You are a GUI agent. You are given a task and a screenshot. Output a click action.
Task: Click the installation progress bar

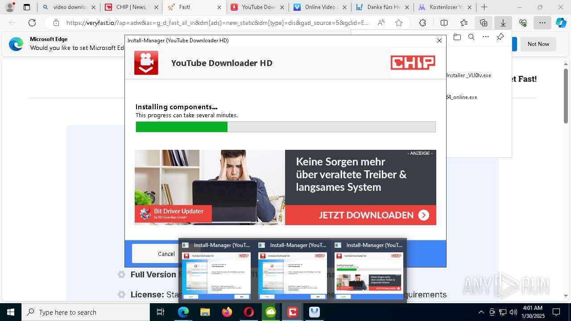[285, 127]
